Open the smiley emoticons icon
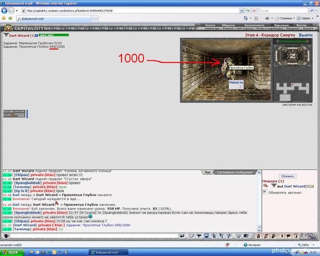 point(238,236)
